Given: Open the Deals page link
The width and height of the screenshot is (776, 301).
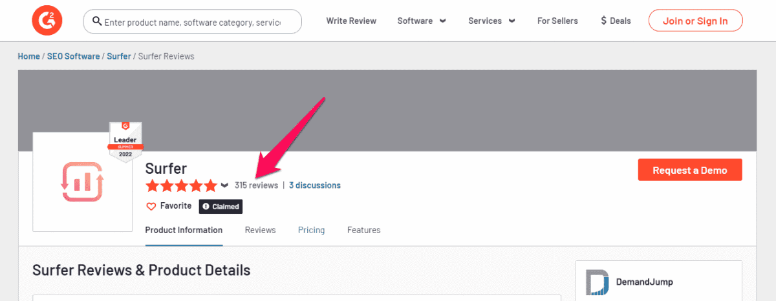Looking at the screenshot, I should click(x=615, y=21).
